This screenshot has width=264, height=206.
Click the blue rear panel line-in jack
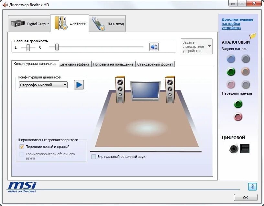click(231, 59)
